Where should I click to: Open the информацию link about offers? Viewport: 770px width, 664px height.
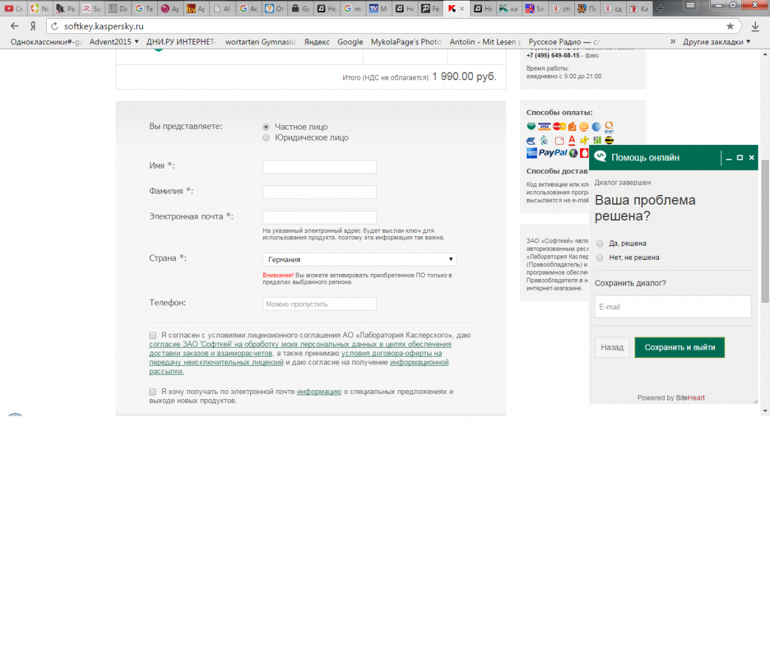coord(319,392)
